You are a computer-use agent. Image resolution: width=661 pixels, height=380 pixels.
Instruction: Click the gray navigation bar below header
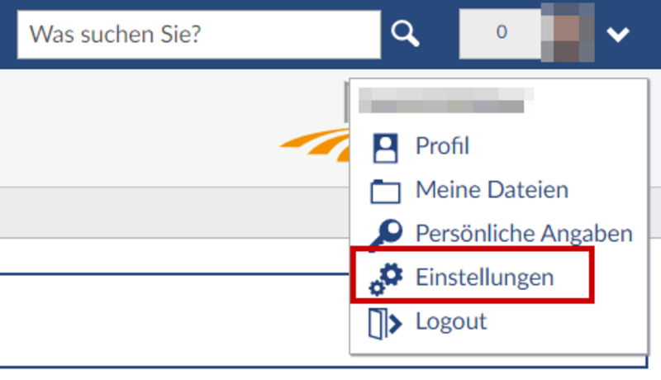[x=174, y=213]
